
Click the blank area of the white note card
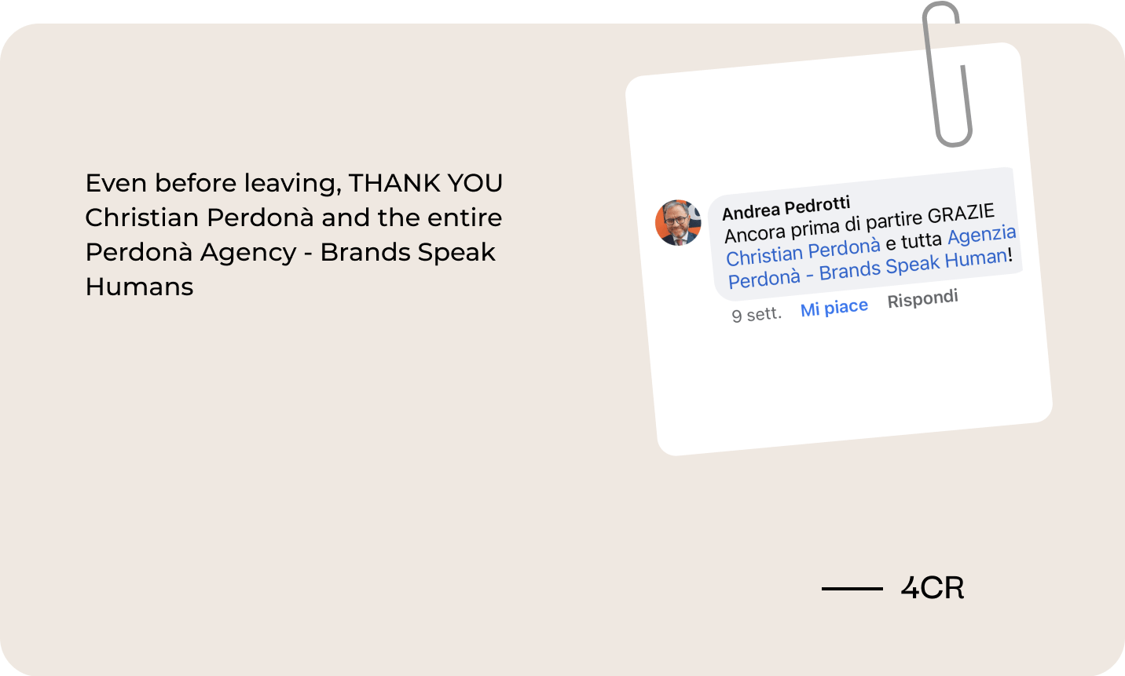pyautogui.click(x=848, y=385)
